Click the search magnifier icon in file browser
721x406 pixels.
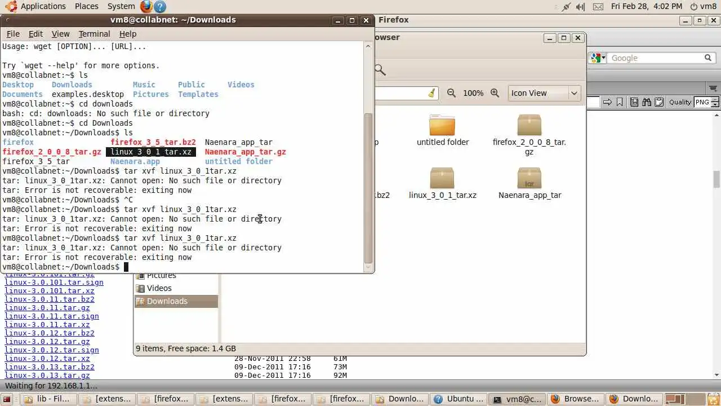380,70
